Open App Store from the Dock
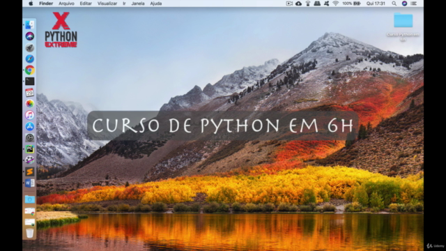446x251 pixels. (29, 126)
